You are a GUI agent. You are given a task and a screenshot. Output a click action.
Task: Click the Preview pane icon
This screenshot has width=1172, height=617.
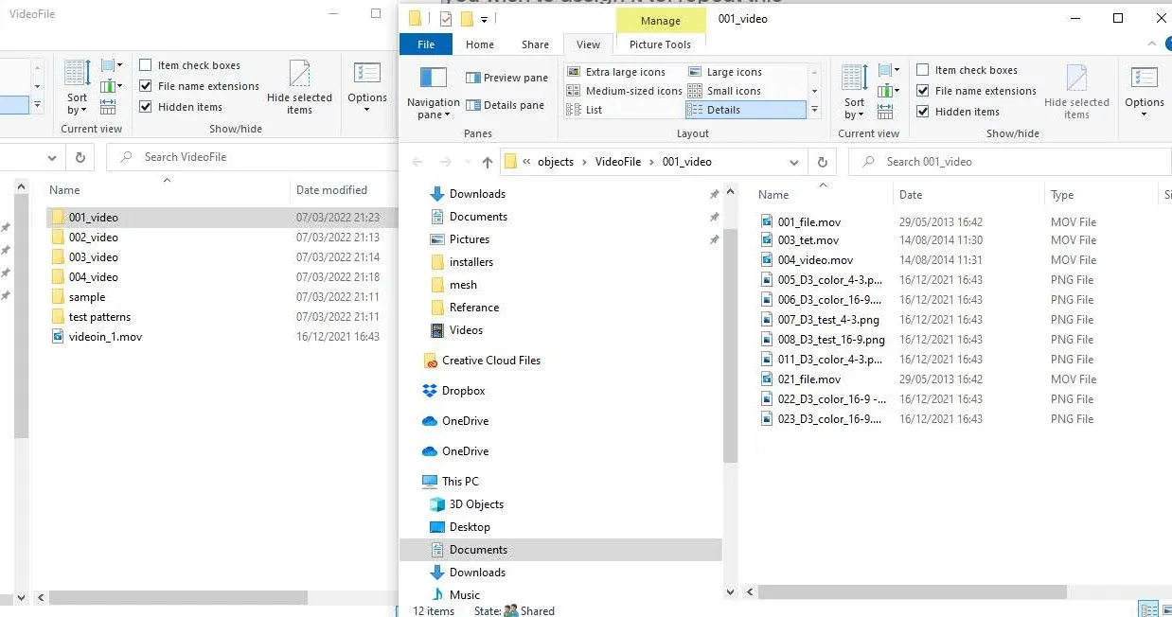[473, 78]
